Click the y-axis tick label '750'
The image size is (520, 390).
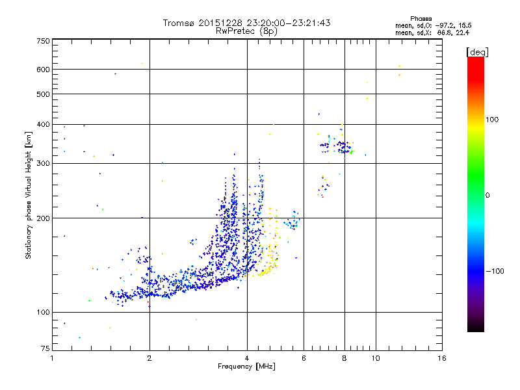click(43, 41)
